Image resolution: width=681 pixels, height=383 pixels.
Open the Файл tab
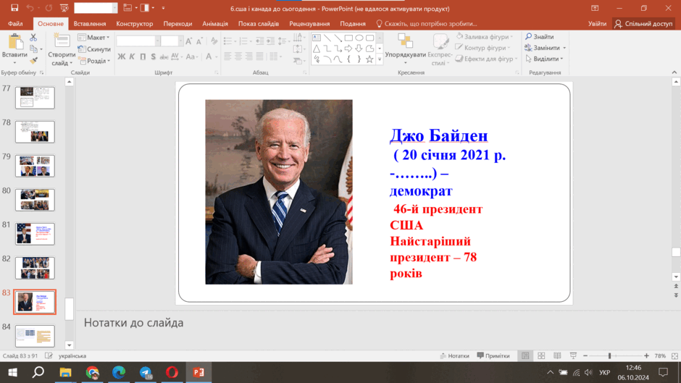(x=15, y=23)
